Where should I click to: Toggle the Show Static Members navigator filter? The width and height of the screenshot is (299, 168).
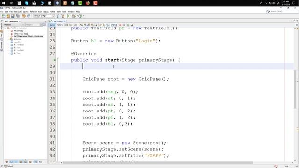[16, 162]
